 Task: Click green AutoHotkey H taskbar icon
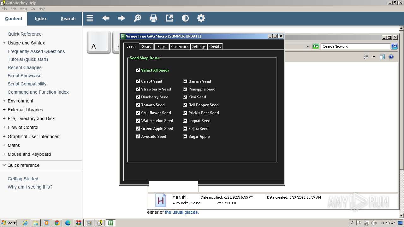point(110,223)
